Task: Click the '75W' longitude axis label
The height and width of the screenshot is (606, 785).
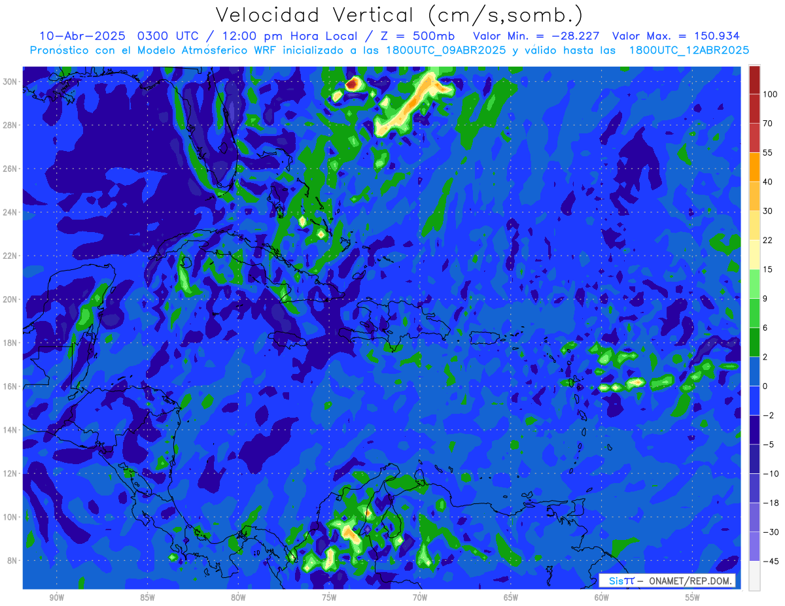Action: point(329,598)
